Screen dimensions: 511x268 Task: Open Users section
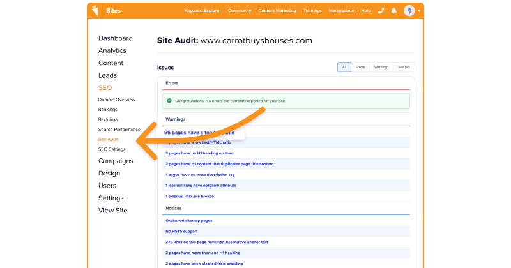[107, 186]
